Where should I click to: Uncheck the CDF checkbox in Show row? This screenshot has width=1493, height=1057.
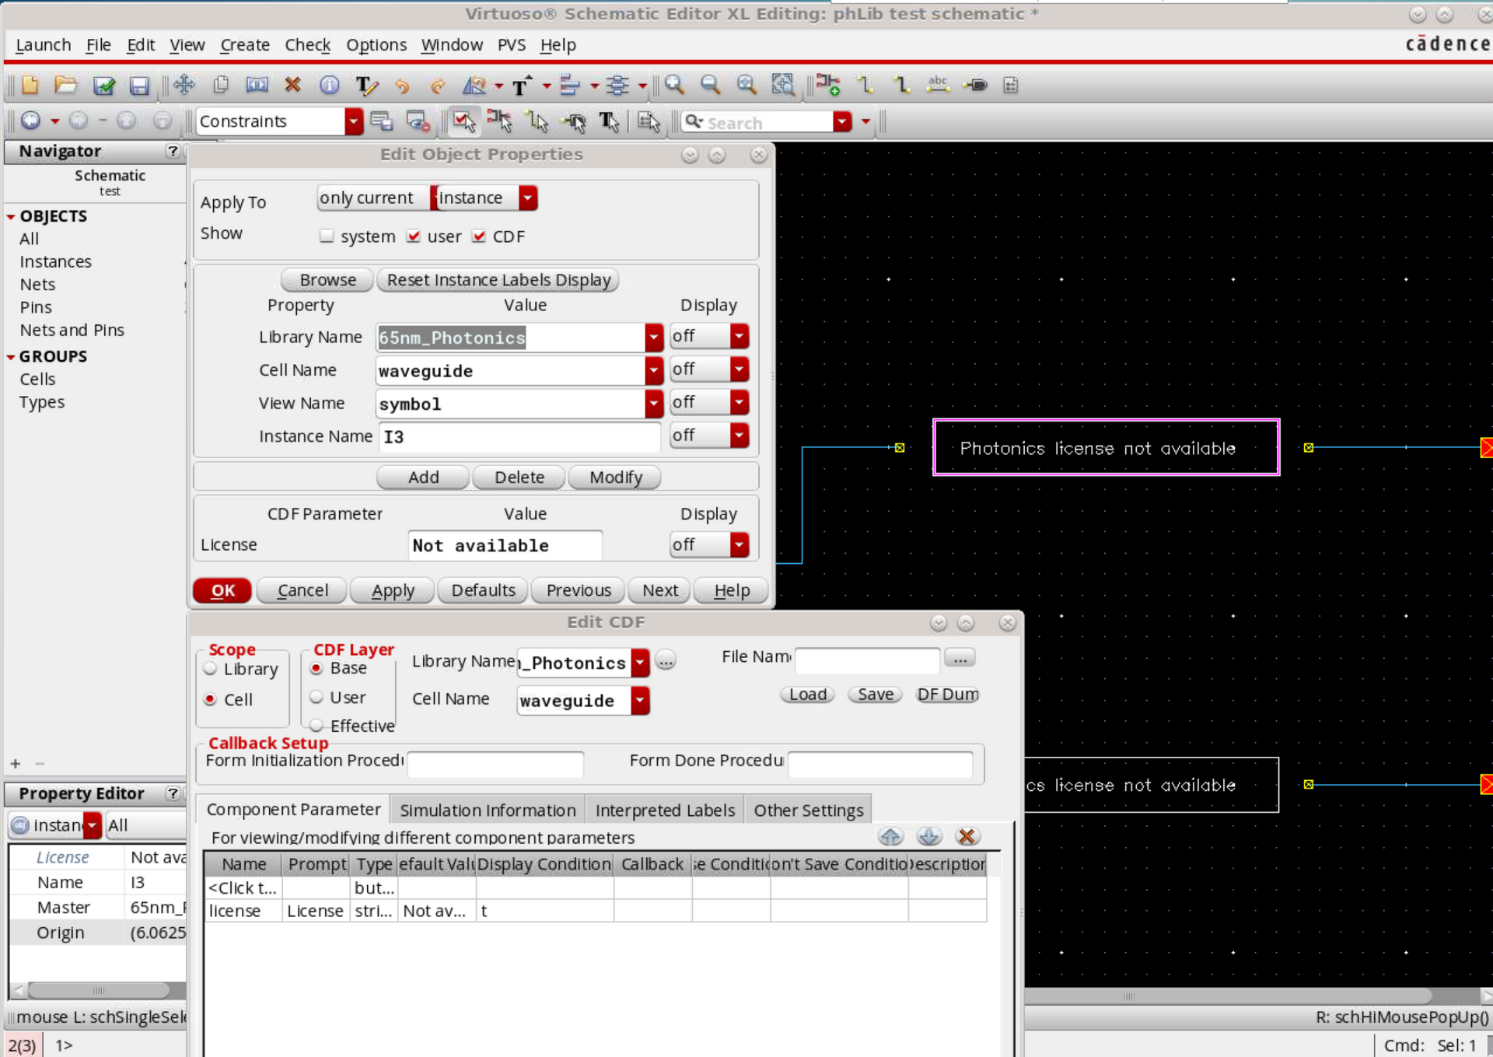pyautogui.click(x=479, y=236)
